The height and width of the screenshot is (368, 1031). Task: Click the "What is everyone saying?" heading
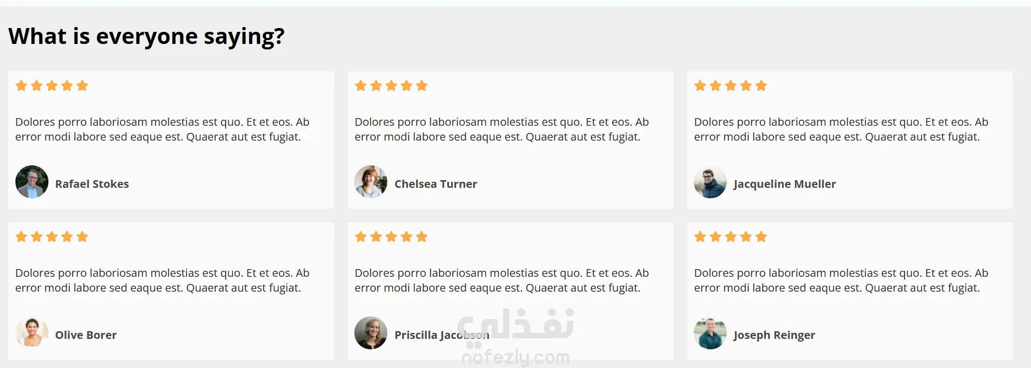pos(146,36)
